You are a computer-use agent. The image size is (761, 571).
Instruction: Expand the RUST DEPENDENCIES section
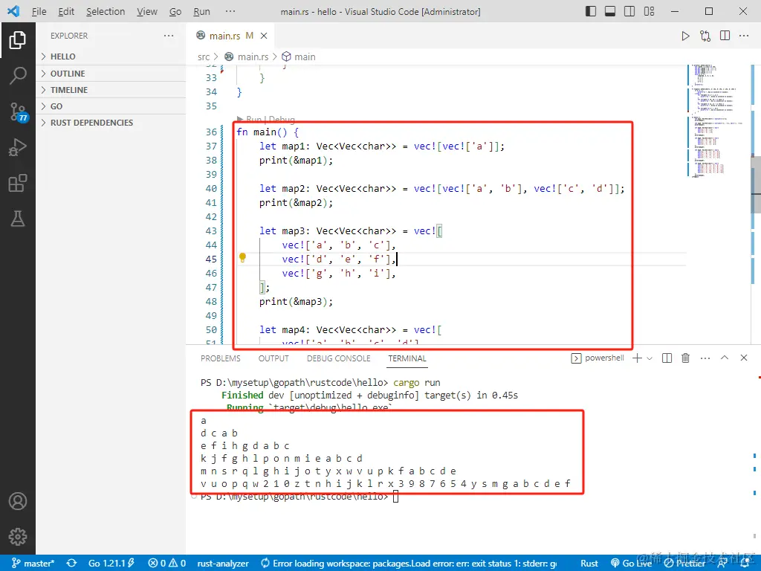[111, 123]
